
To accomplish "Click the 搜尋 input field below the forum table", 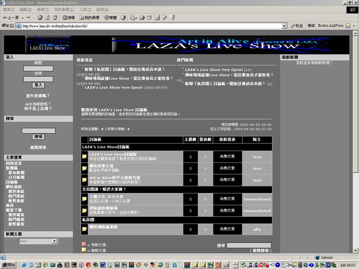I will coord(249,245).
